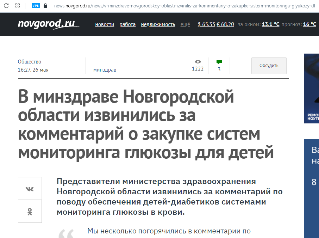This screenshot has height=238, width=319.
Task: Click the novgorod.ru site logo
Action: [48, 24]
